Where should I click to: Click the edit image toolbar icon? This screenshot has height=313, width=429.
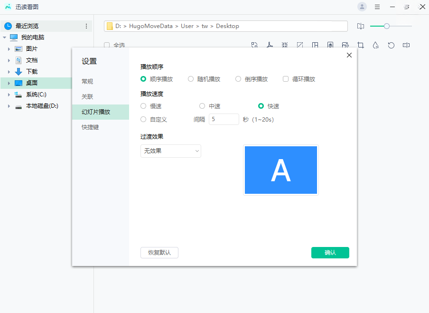(345, 45)
